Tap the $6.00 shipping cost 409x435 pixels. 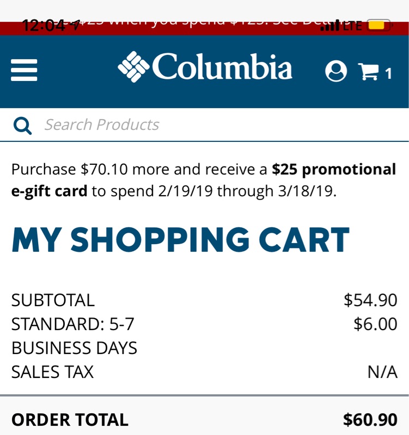[x=375, y=324]
